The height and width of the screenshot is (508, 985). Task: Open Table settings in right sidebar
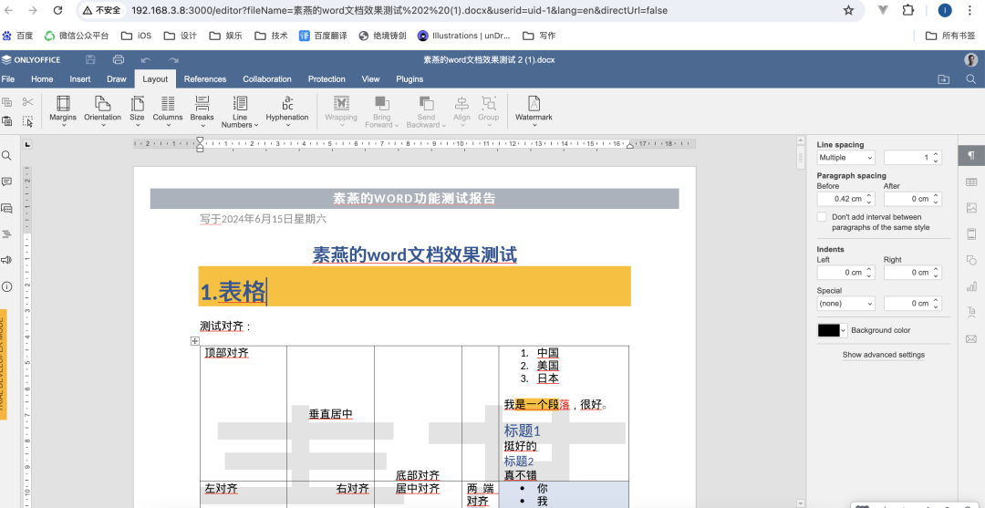971,181
